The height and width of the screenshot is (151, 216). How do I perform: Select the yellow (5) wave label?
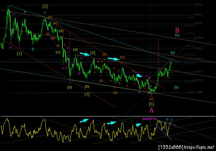pyautogui.click(x=87, y=86)
